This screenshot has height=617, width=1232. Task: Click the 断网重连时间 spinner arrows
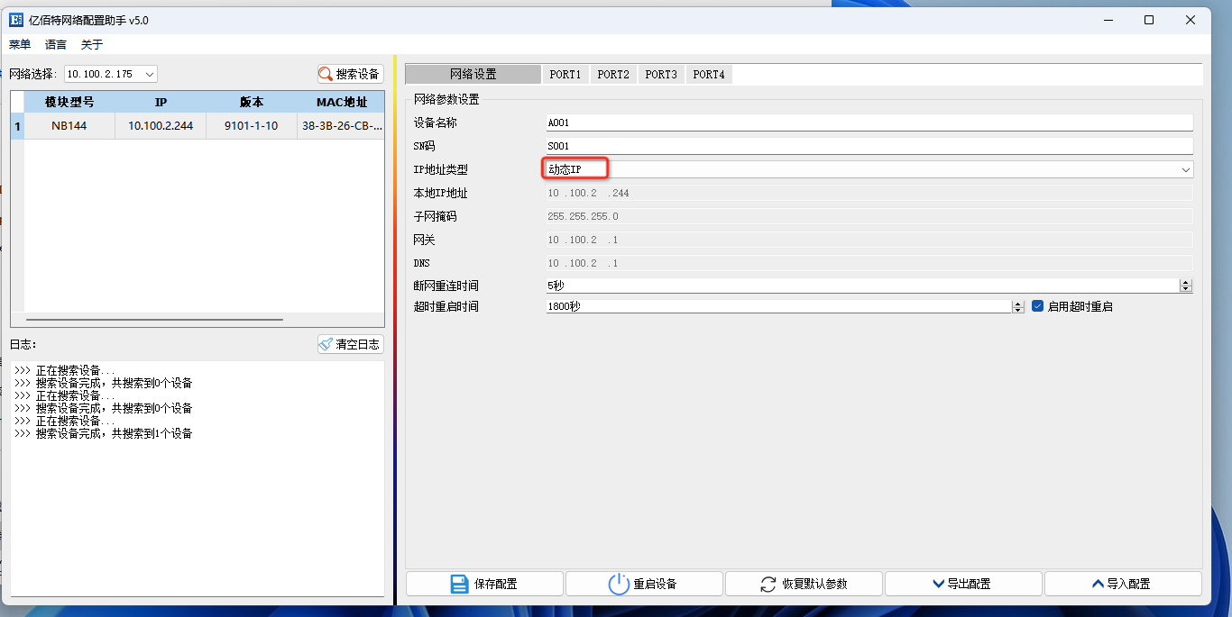tap(1186, 286)
